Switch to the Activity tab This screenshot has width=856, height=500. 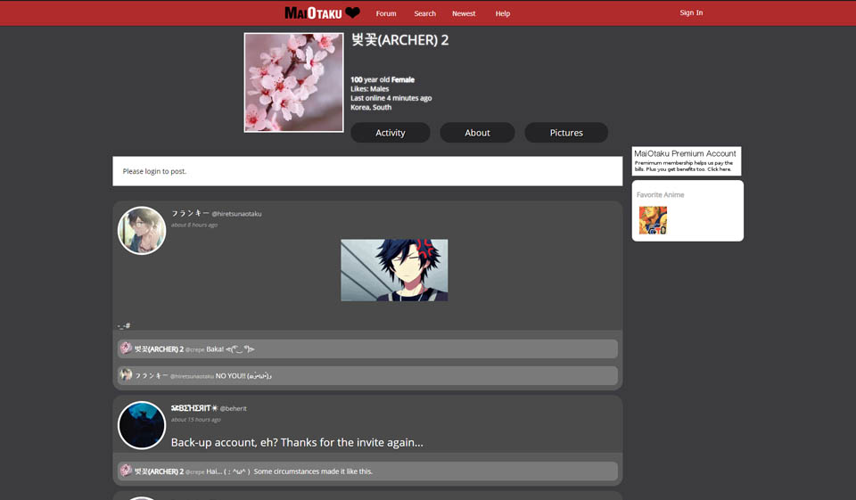(x=391, y=133)
